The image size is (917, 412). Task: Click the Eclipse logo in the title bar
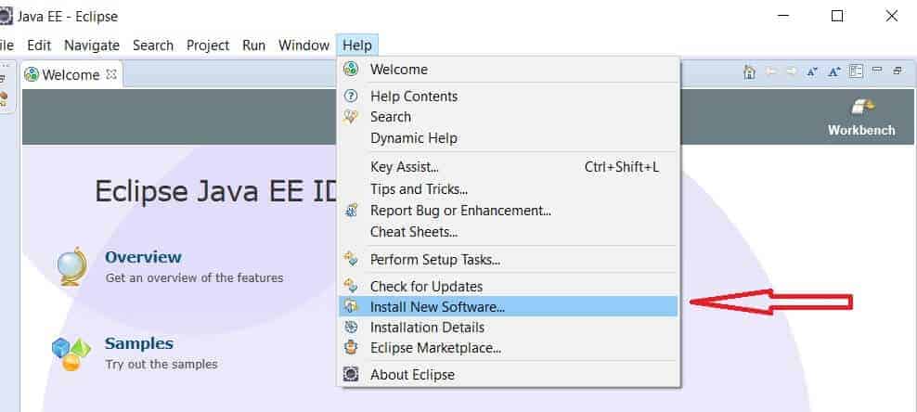click(x=6, y=17)
